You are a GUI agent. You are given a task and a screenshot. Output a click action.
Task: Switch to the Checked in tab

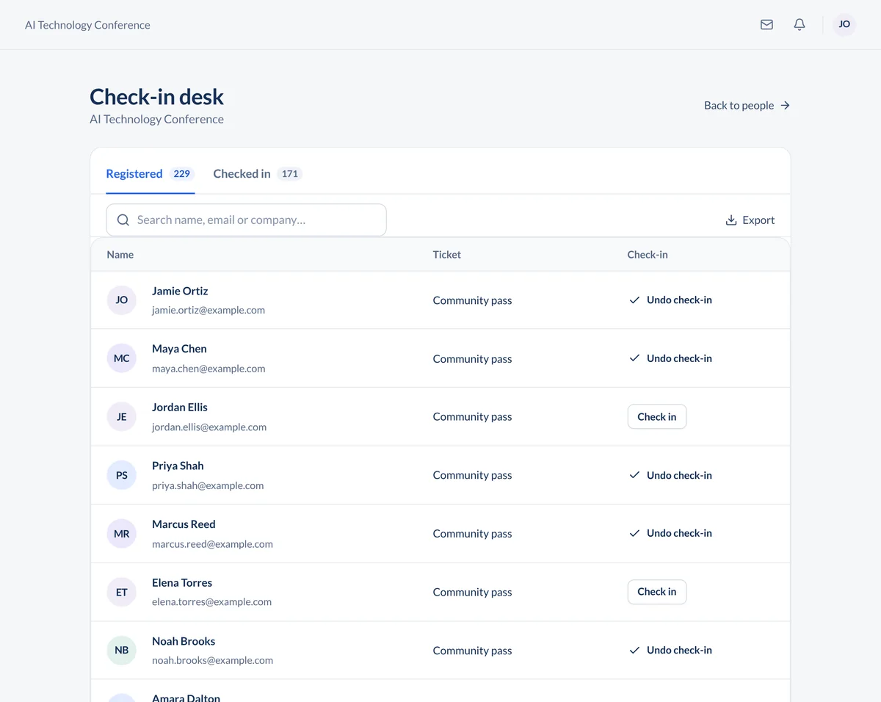coord(258,174)
